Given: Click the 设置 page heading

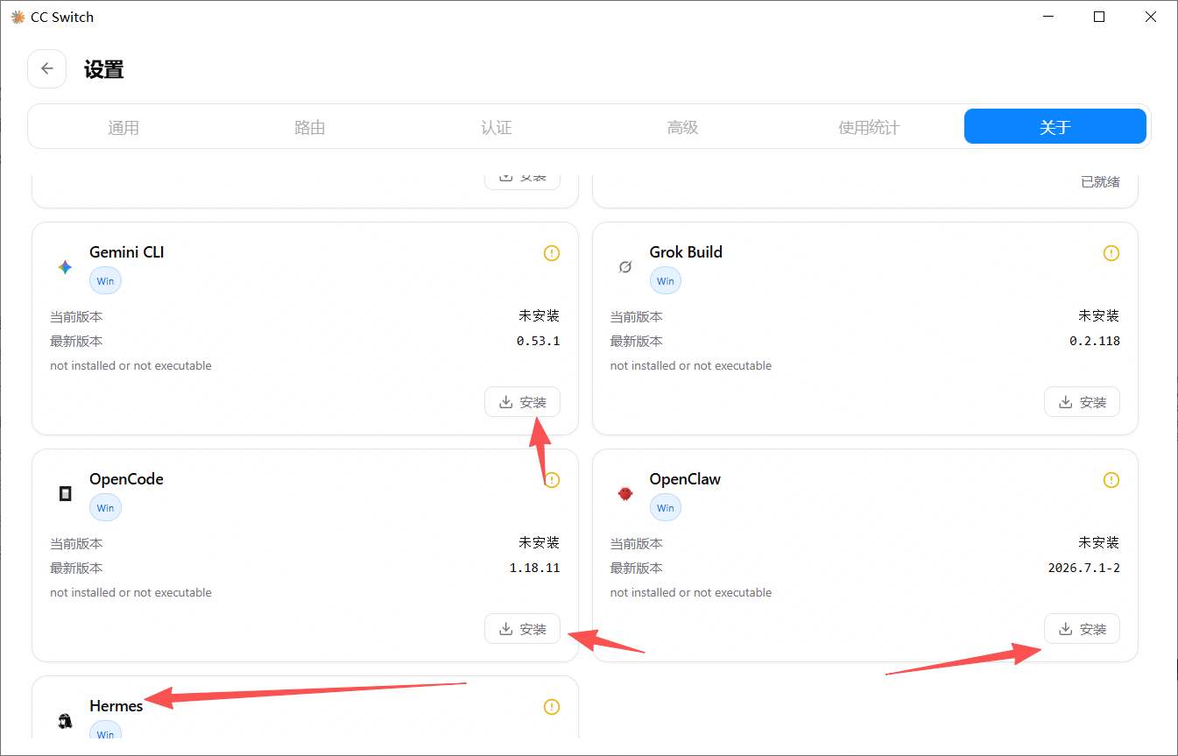Looking at the screenshot, I should [104, 70].
